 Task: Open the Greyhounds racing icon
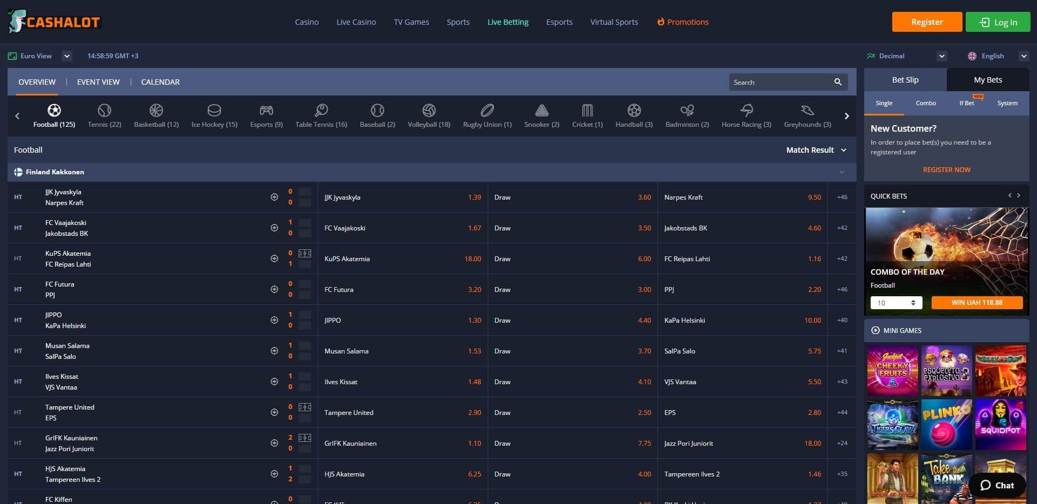tap(807, 110)
